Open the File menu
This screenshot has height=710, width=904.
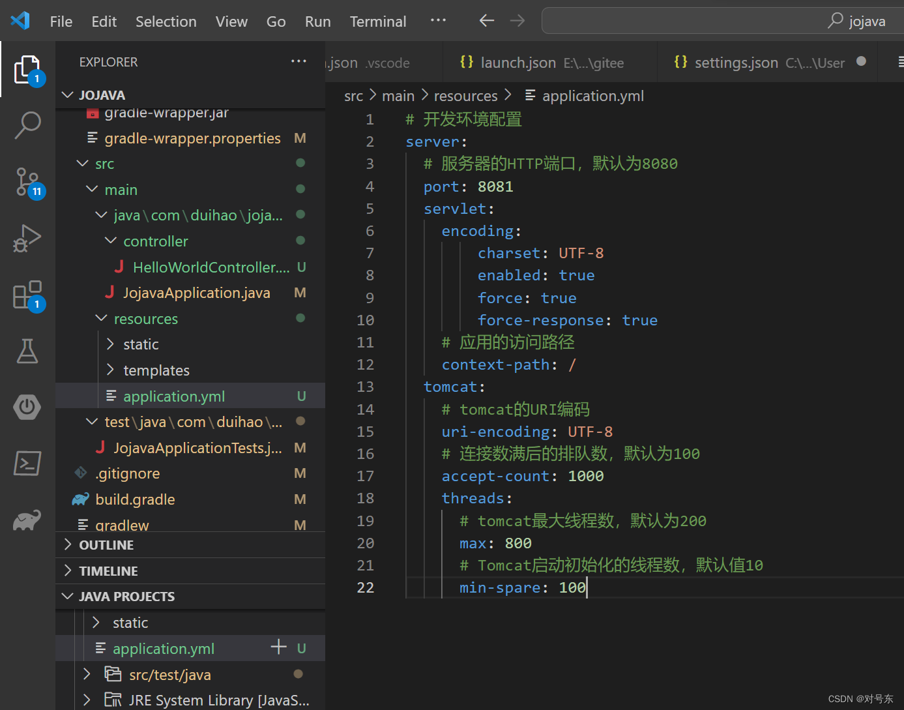coord(61,22)
